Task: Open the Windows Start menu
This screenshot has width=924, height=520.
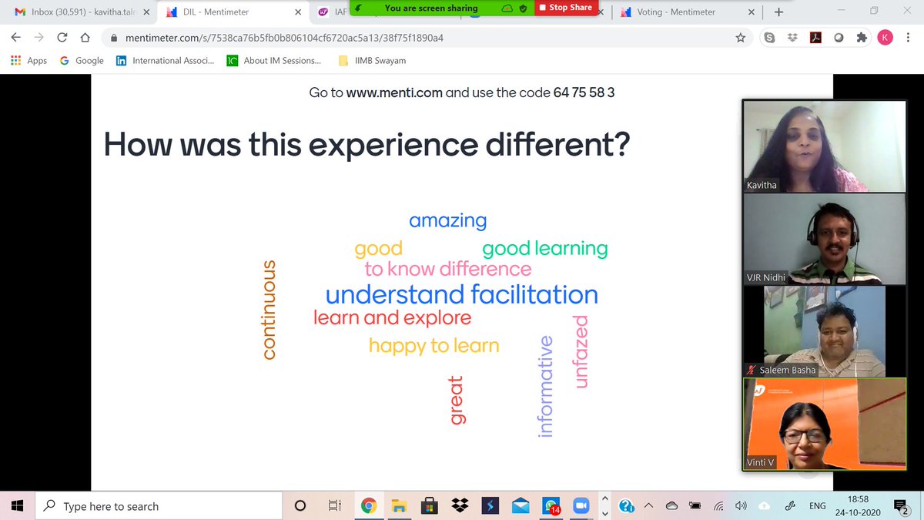Action: [17, 505]
